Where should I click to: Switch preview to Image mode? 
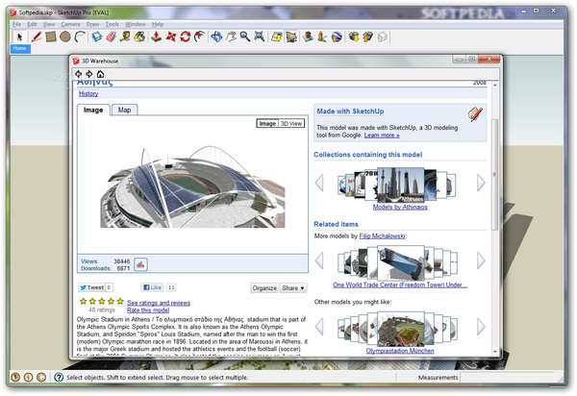click(x=267, y=124)
